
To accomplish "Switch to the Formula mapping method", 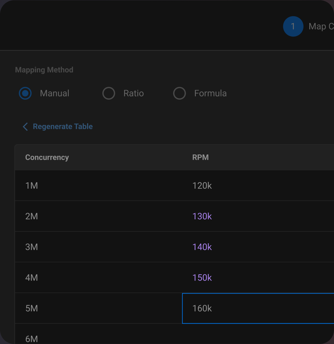I will [x=180, y=93].
